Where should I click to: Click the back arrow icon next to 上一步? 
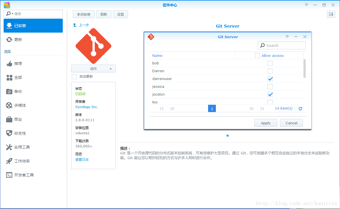tap(75, 25)
